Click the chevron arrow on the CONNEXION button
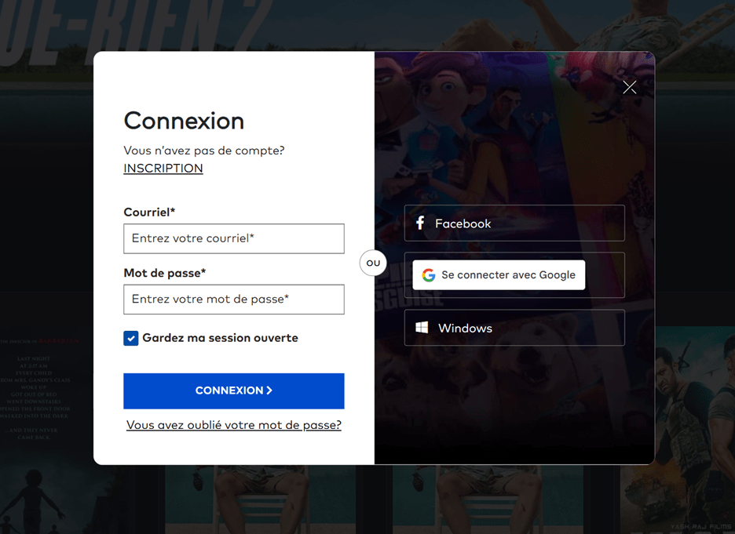 [269, 391]
